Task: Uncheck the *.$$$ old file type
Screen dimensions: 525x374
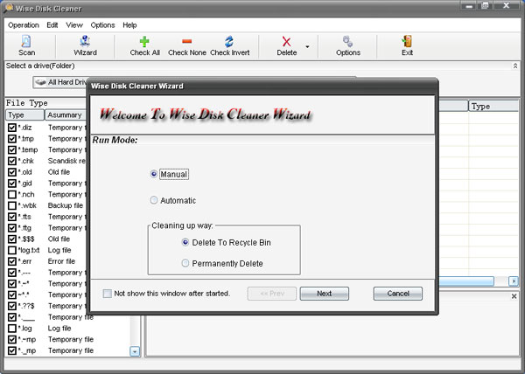Action: 12,239
